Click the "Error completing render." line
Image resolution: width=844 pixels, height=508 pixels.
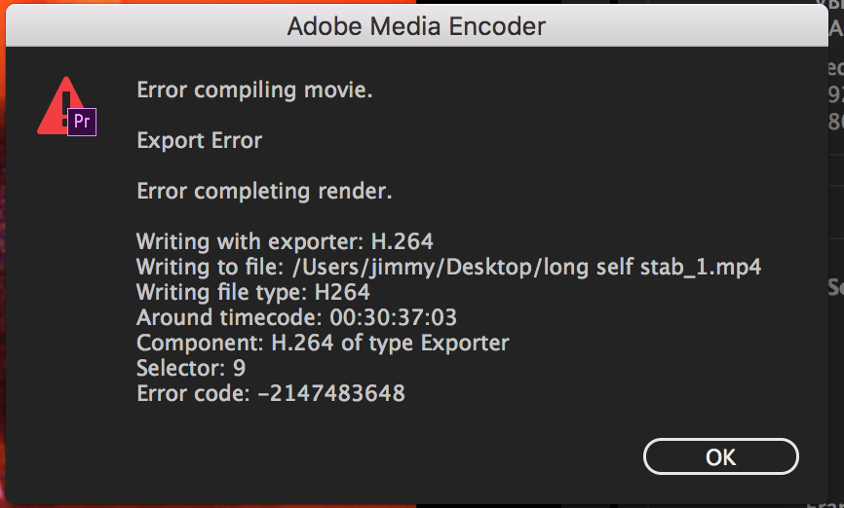(x=264, y=191)
